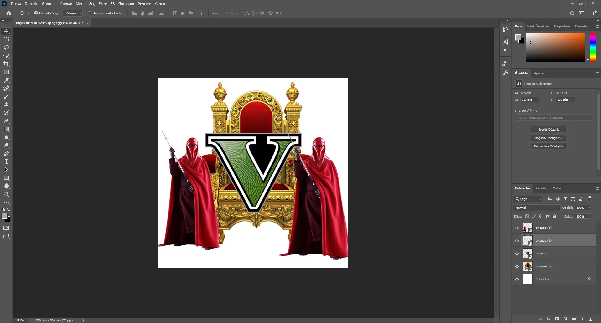Click İçeriği Düzenle button
The width and height of the screenshot is (601, 323).
tap(549, 129)
